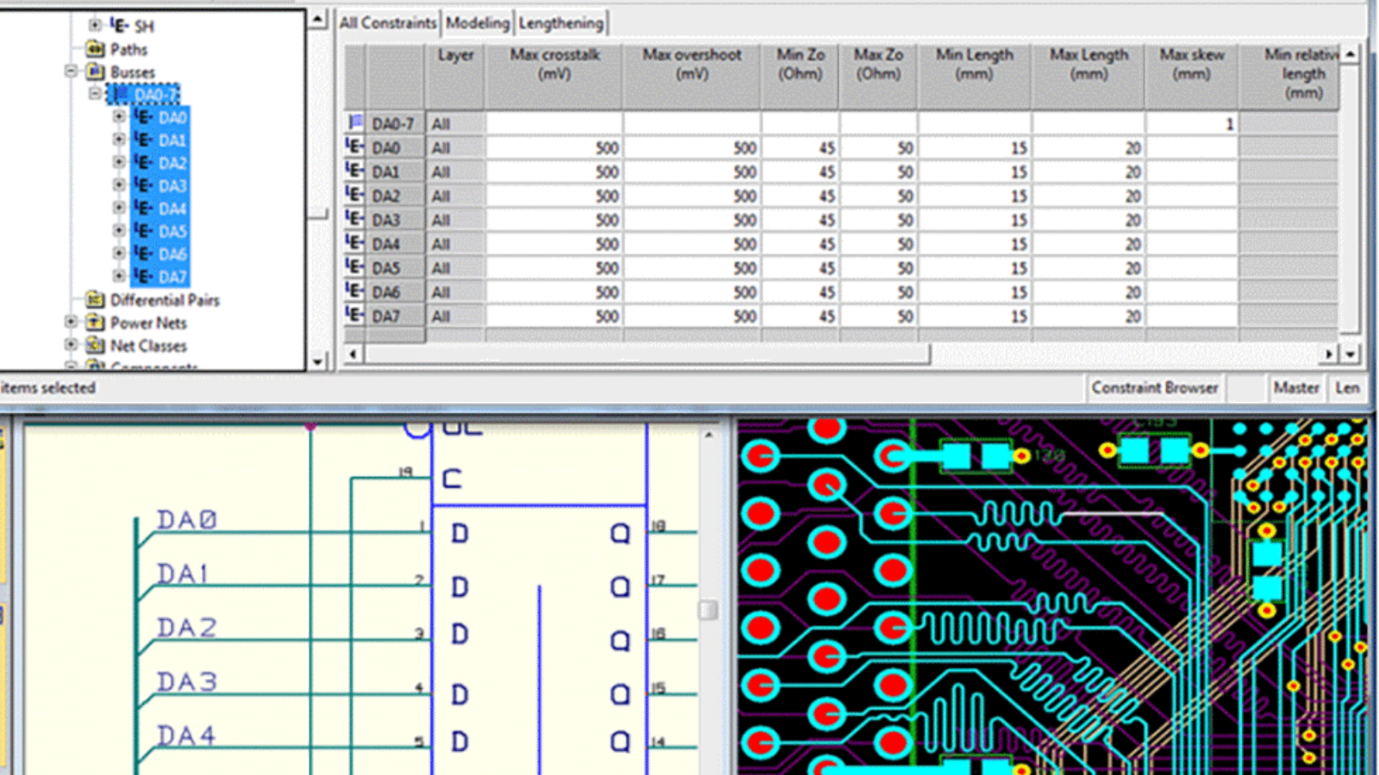This screenshot has width=1379, height=775.
Task: Click the SH net icon in tree
Action: pos(120,26)
